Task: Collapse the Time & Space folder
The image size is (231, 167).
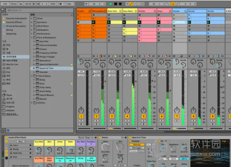Action: coord(31,76)
